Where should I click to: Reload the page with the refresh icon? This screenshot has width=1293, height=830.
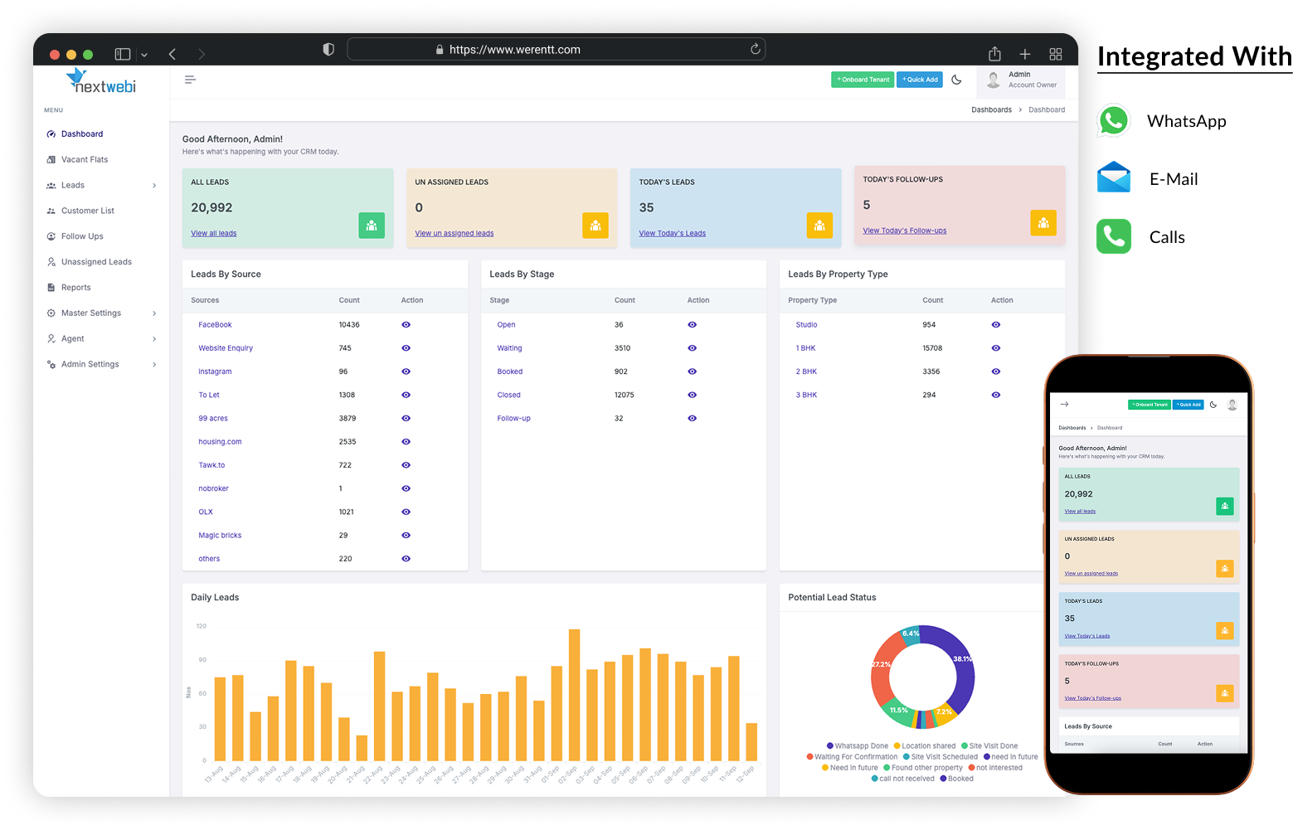(x=755, y=49)
